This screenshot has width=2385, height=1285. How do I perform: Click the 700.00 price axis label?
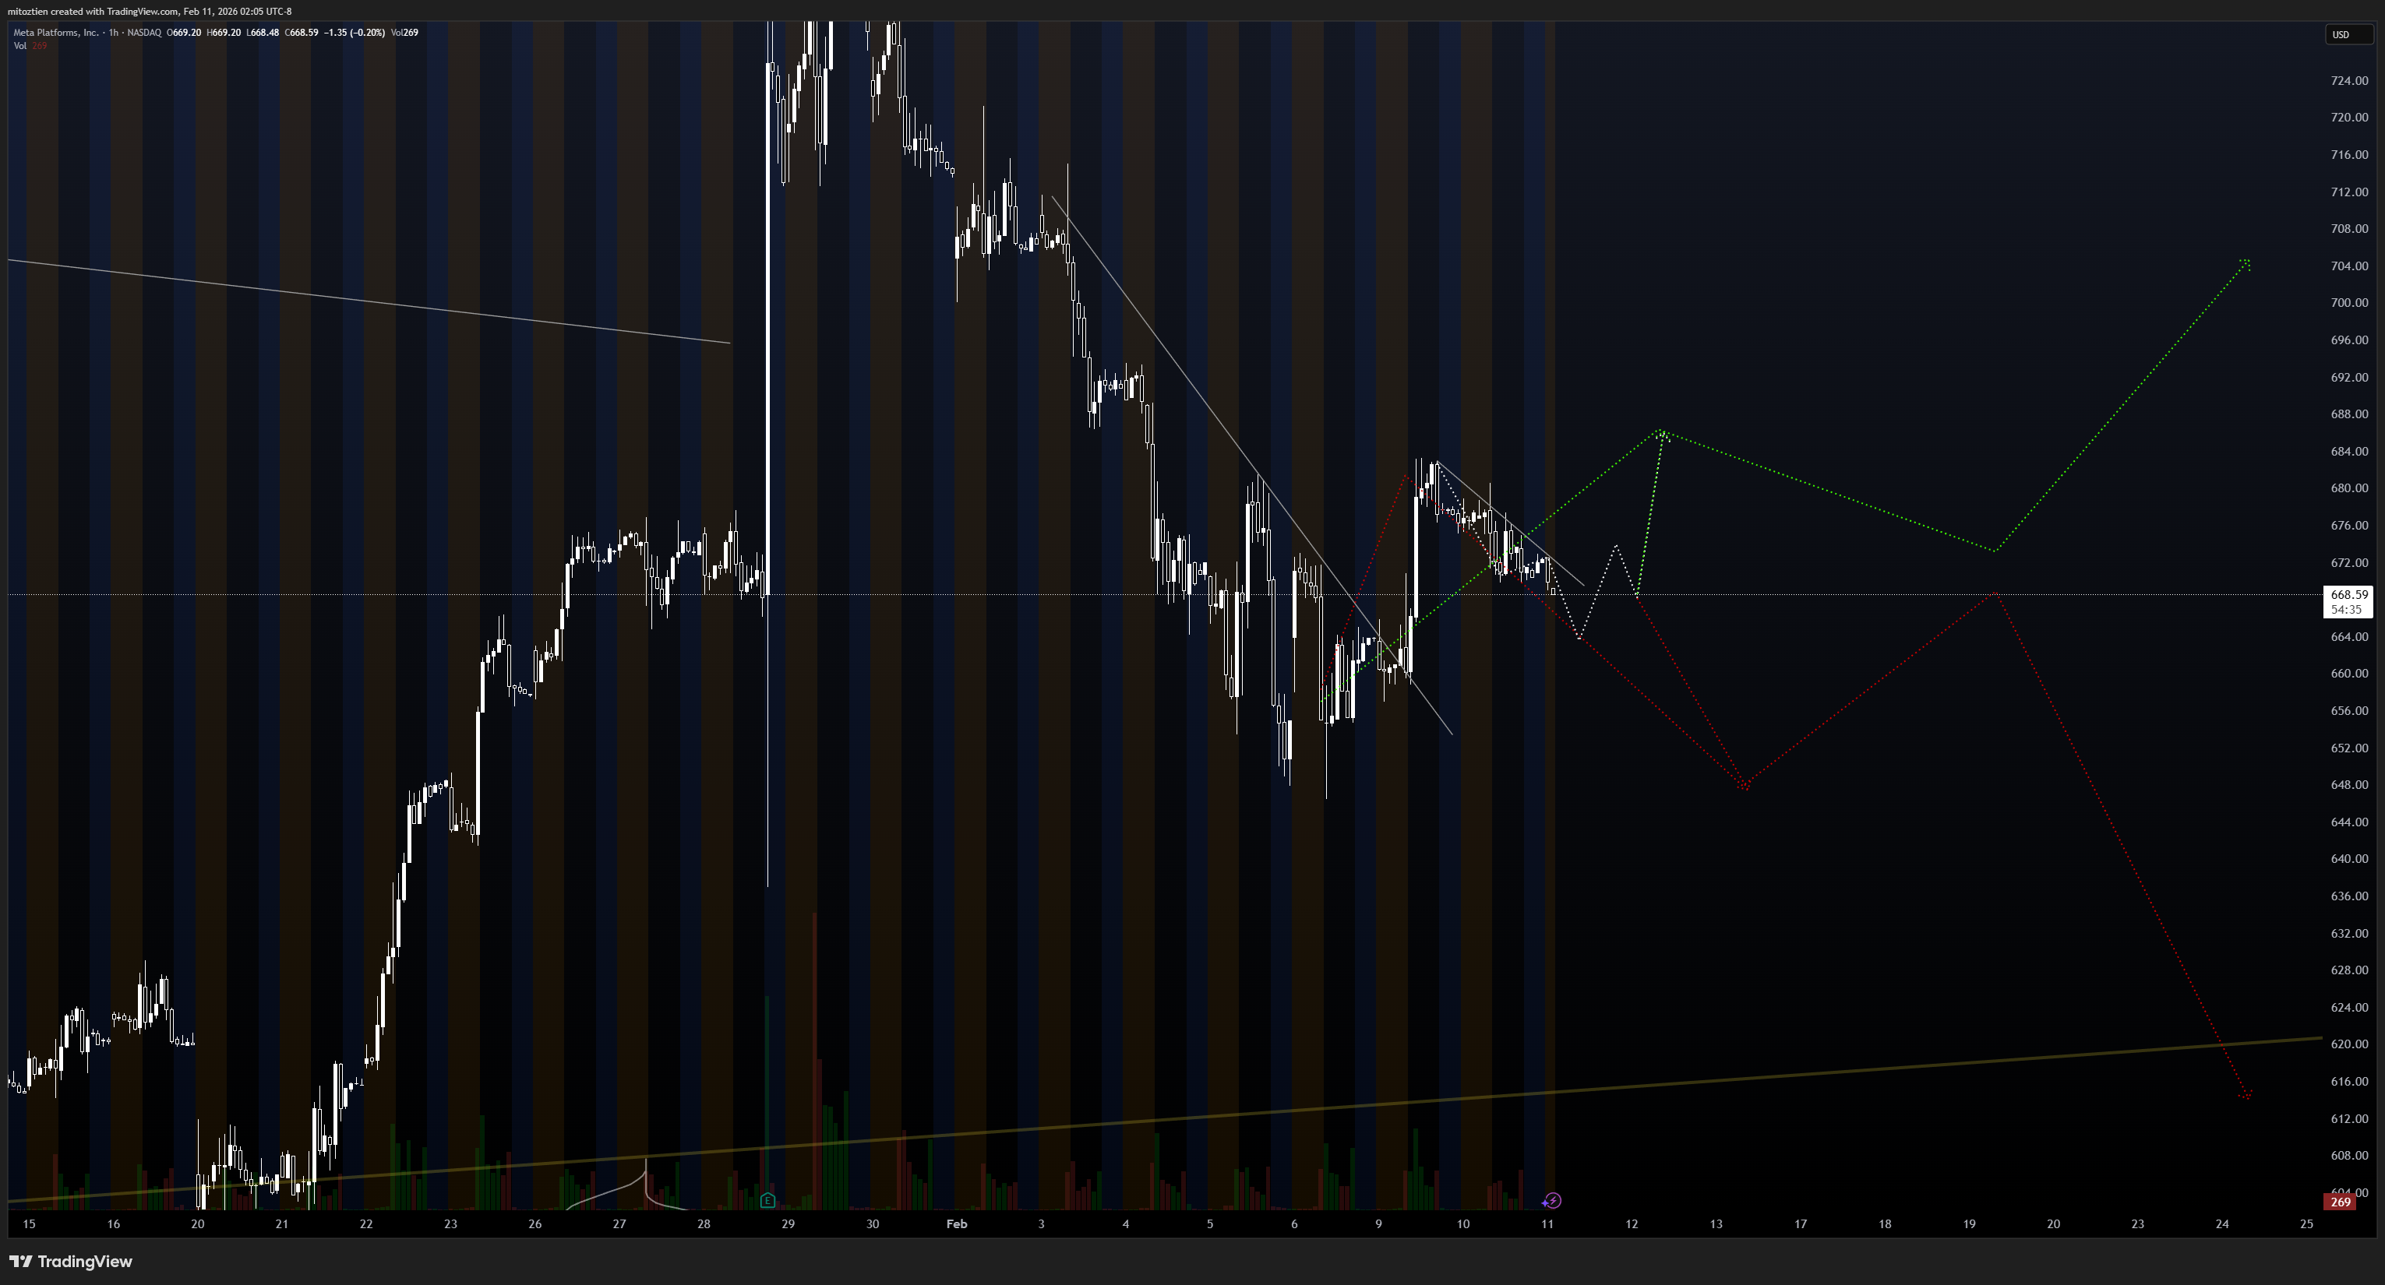[x=2349, y=302]
